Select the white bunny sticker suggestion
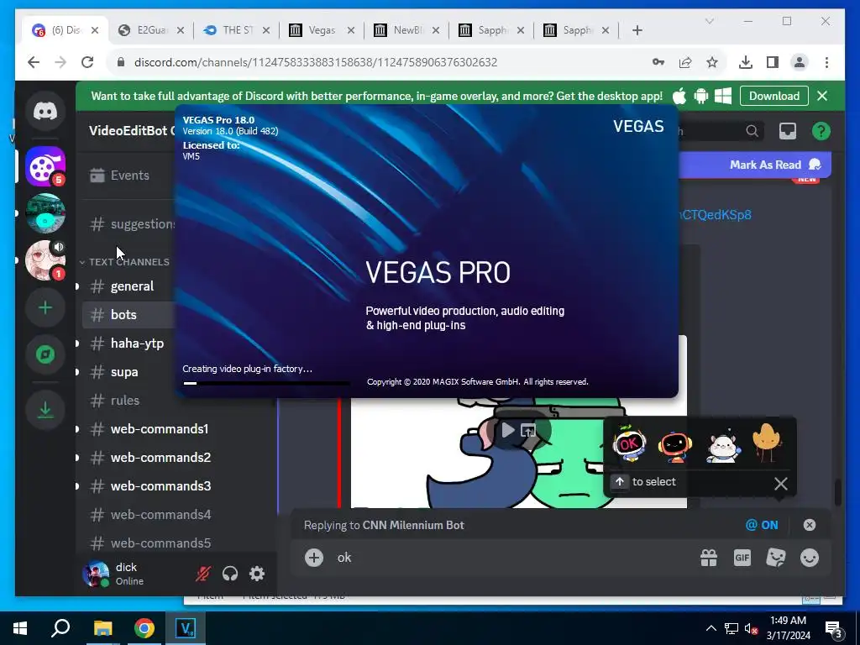 pyautogui.click(x=723, y=445)
